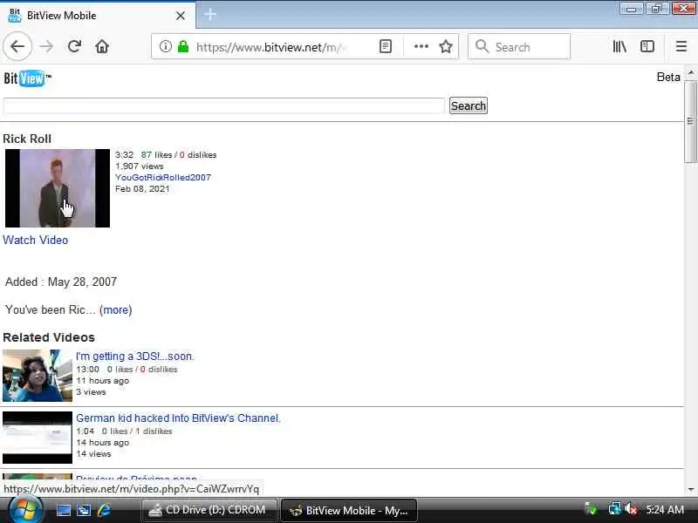Viewport: 698px width, 523px height.
Task: Click the BitView search text field
Action: pyautogui.click(x=223, y=105)
